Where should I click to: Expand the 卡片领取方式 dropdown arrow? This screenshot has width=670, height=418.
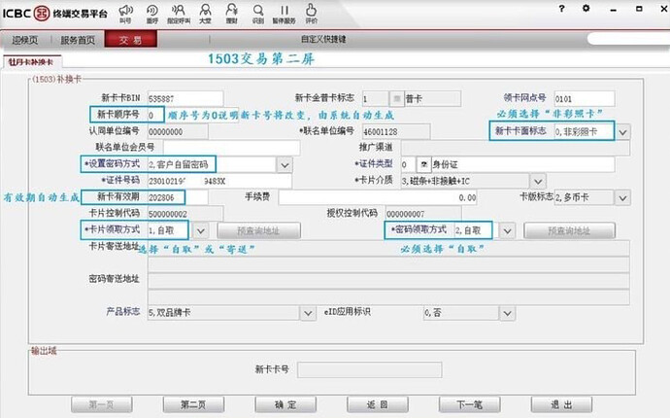(x=201, y=230)
